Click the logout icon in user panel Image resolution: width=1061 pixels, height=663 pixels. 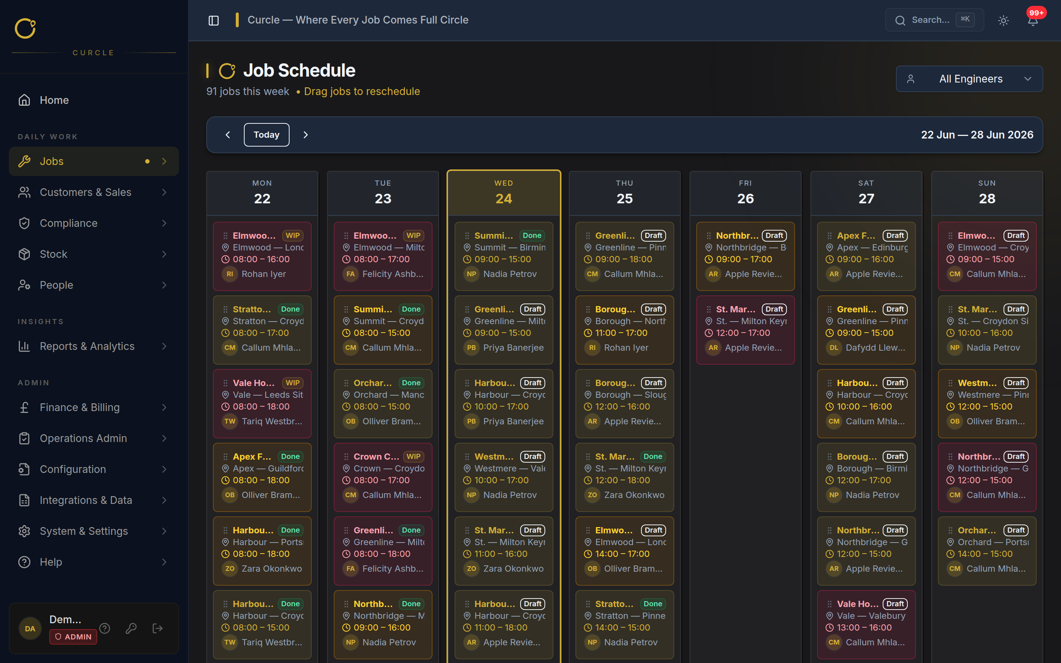(157, 628)
